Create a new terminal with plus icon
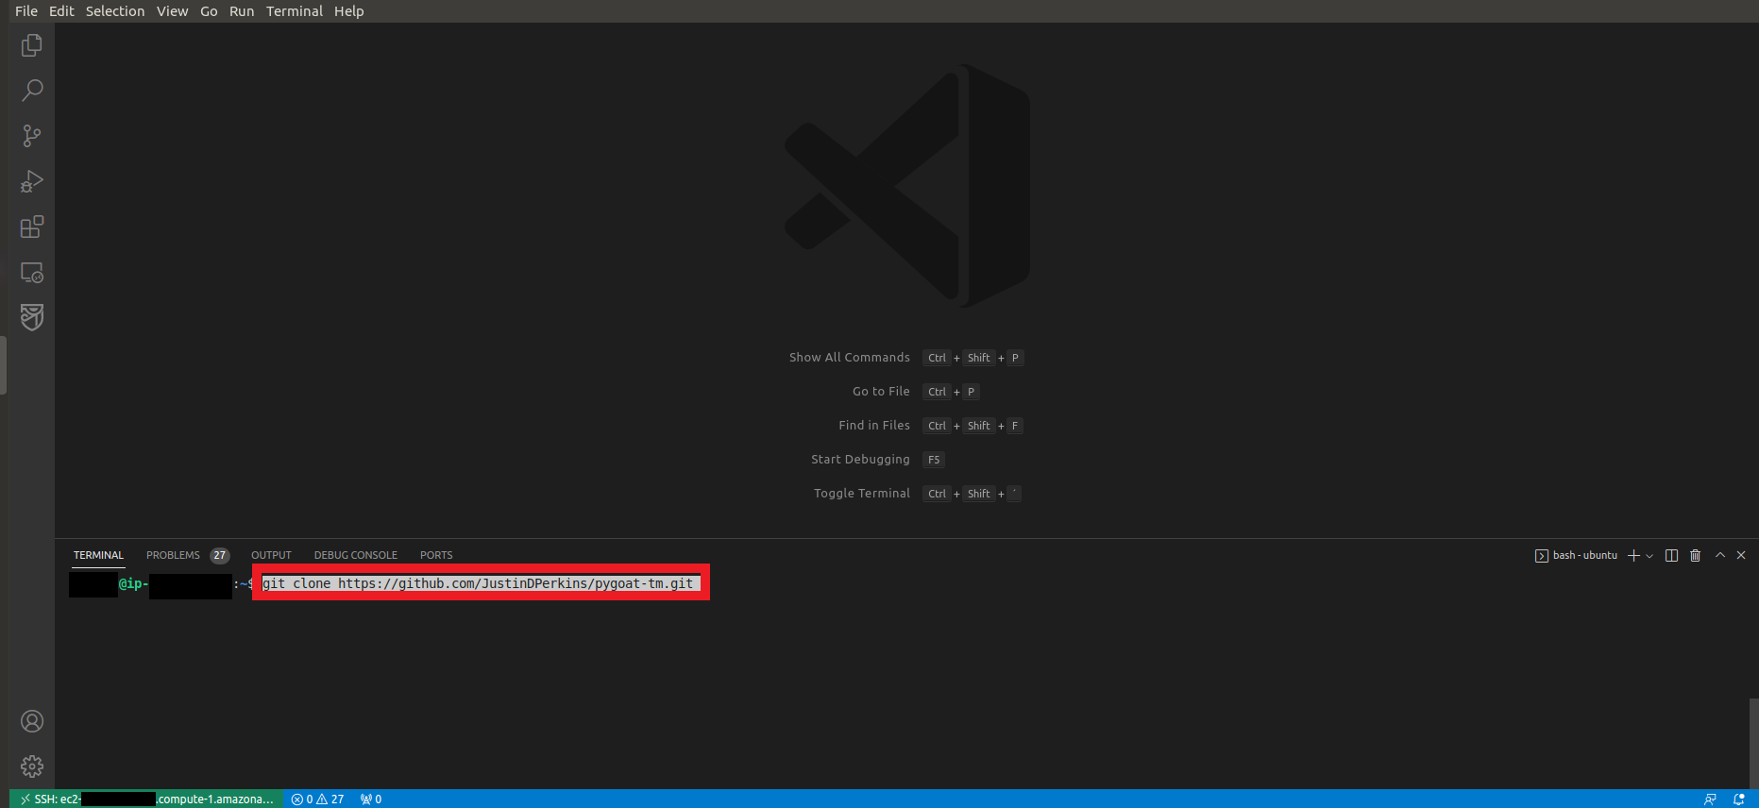This screenshot has width=1759, height=808. pyautogui.click(x=1633, y=555)
